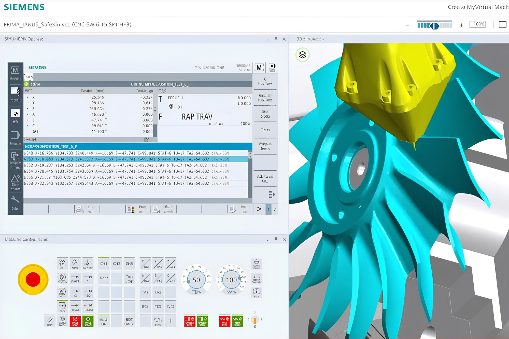Select G functions softkey
Viewport: 509px width, 339px height.
pyautogui.click(x=265, y=81)
